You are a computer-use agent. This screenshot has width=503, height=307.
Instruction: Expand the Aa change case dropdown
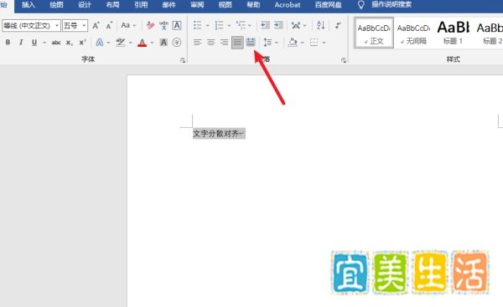point(135,25)
